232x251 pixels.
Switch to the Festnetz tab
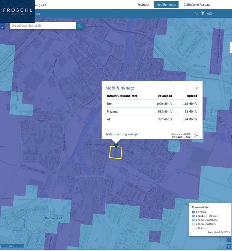pos(143,5)
